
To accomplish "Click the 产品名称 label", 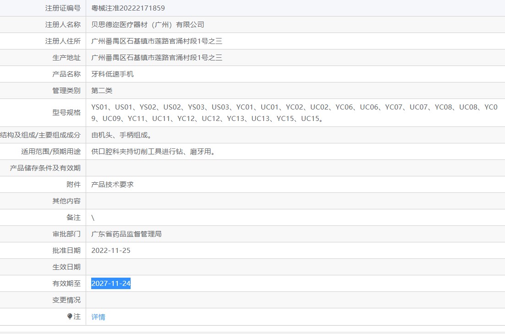I will coord(66,74).
